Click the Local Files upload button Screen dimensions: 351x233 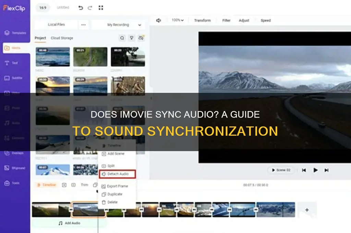(56, 25)
